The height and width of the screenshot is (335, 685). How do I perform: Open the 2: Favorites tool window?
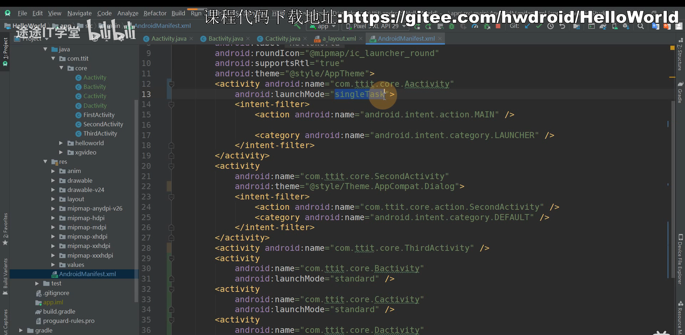(5, 229)
